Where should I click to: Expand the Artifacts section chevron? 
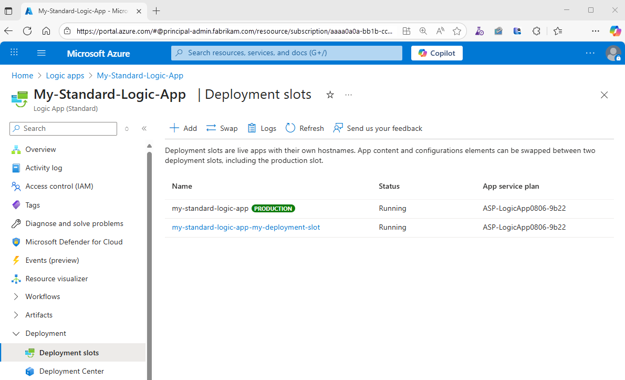coord(16,315)
